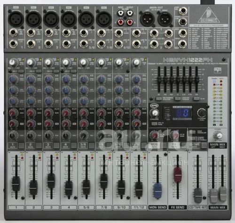
Task: Toggle the channel 3 low cut switch
Action: click(x=56, y=71)
